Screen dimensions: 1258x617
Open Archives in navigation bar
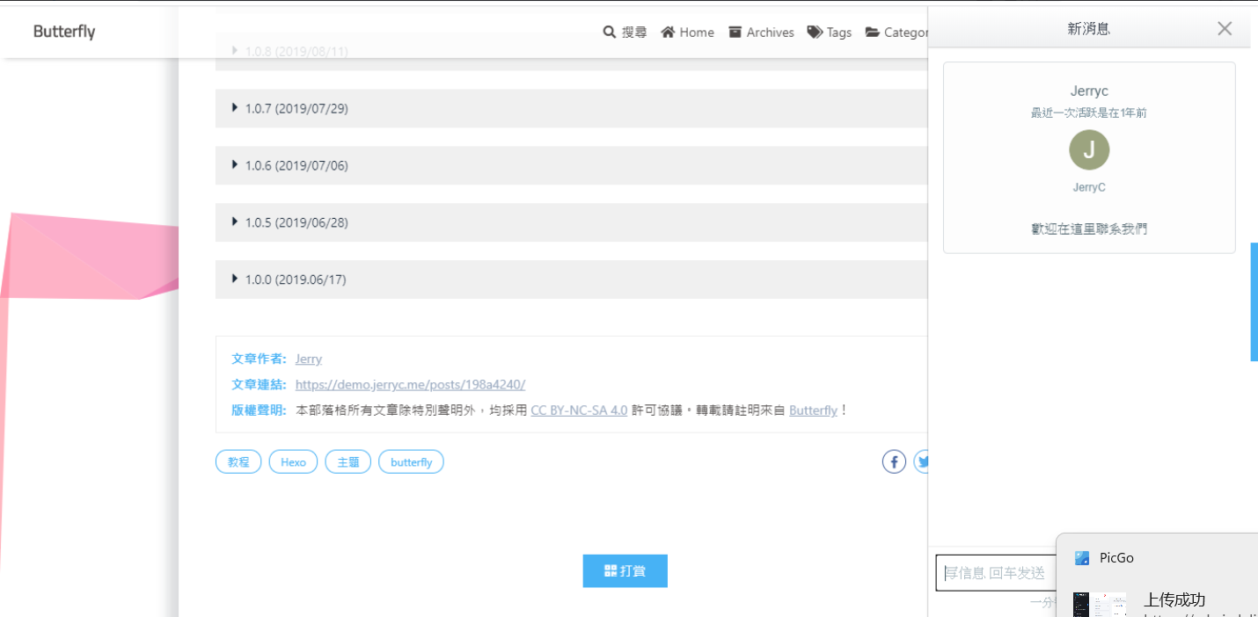tap(761, 32)
